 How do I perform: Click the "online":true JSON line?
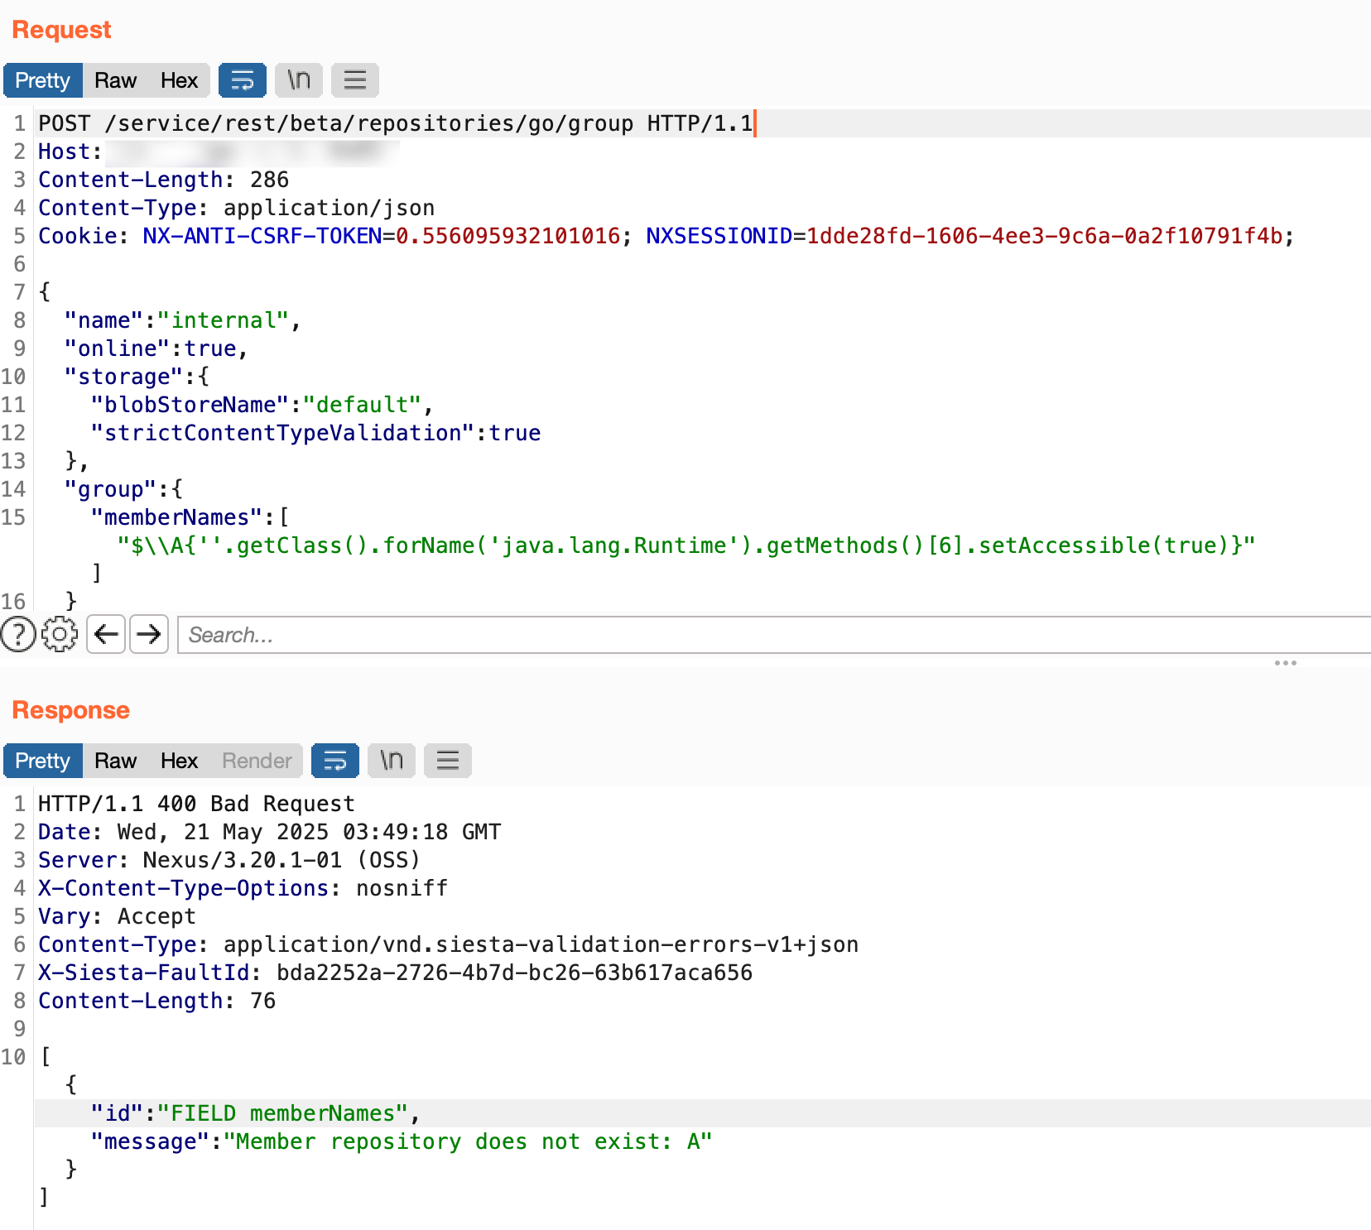156,348
